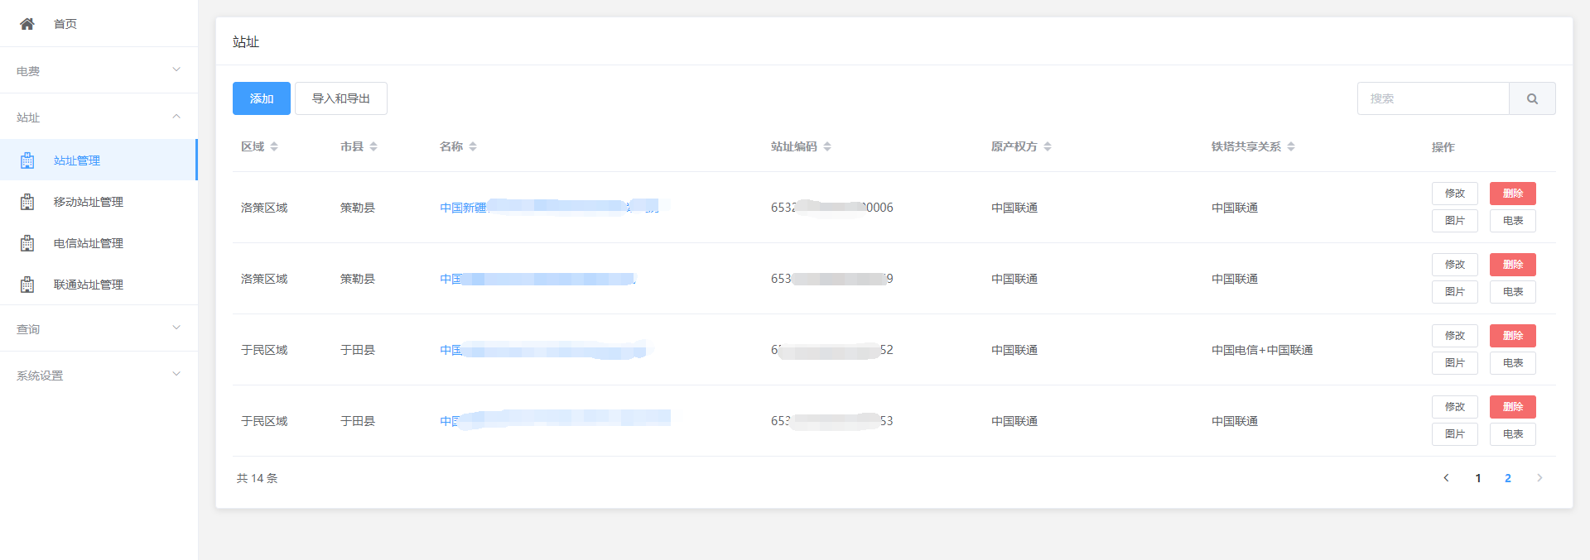Click the search magnifier icon button
Screen dimensions: 1590x560
click(1531, 98)
